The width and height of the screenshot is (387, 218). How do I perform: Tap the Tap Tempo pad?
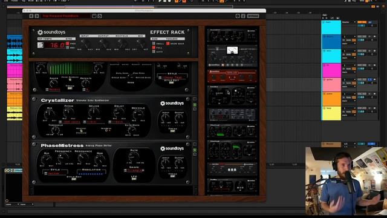41,45
